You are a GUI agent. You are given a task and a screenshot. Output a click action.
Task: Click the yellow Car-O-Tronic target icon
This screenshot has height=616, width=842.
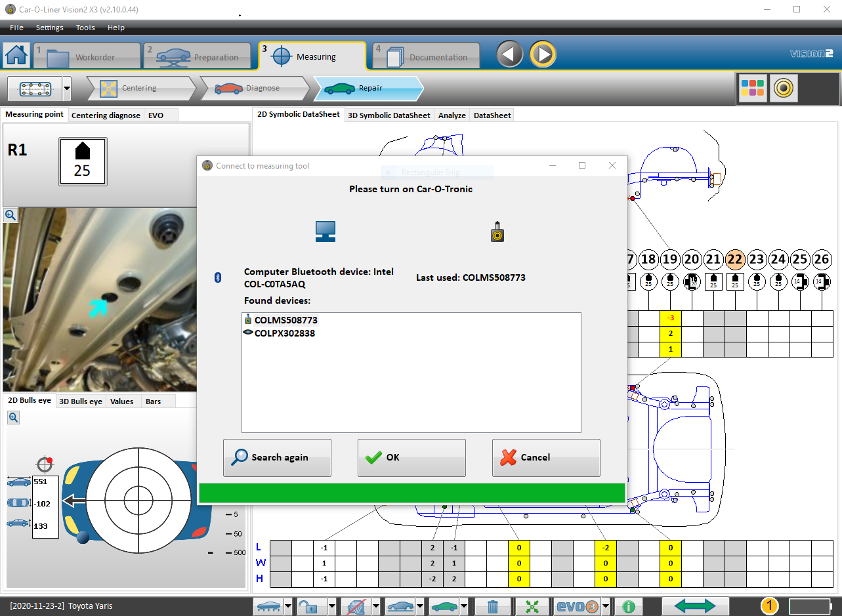point(783,88)
